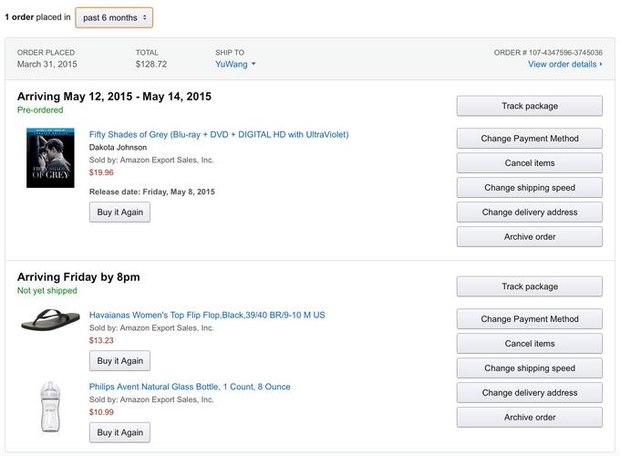Click the Havaianas flip flop product image
This screenshot has height=456, width=620.
[x=50, y=319]
